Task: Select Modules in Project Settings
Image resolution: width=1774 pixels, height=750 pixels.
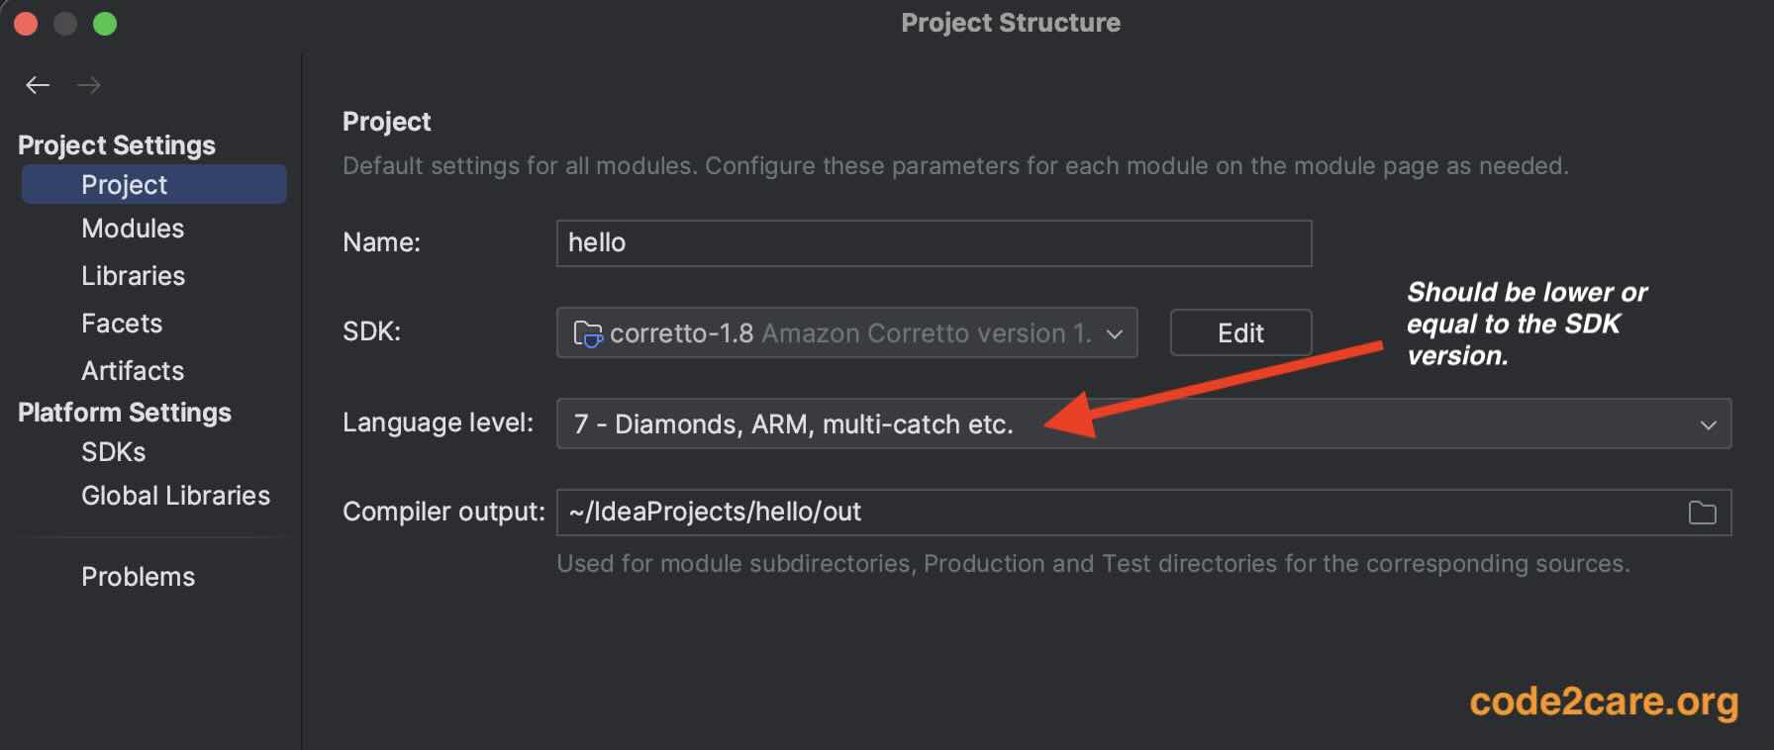Action: click(x=132, y=229)
